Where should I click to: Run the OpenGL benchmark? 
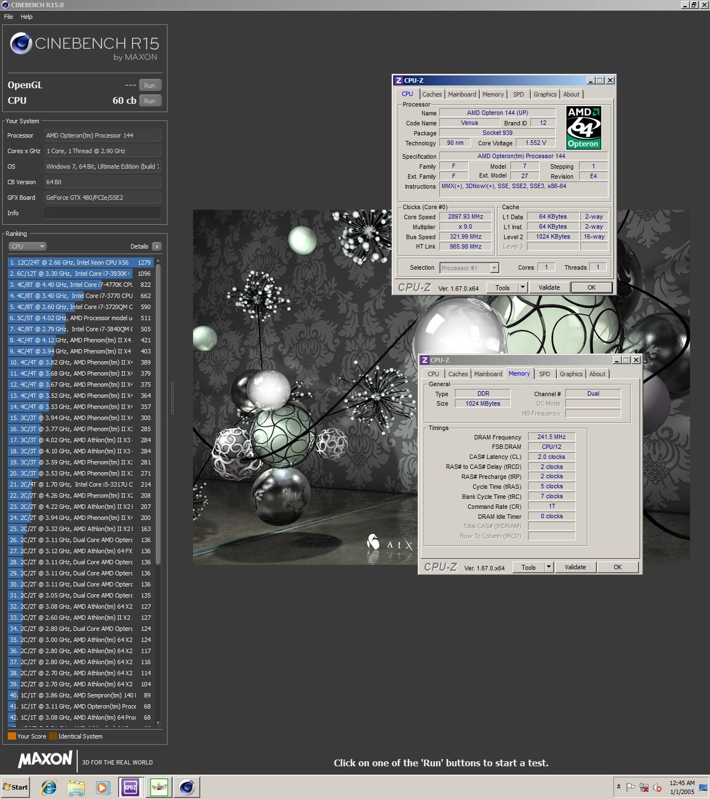(150, 85)
